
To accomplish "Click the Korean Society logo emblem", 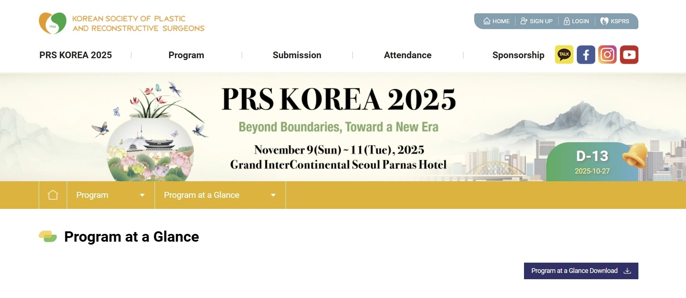I will [x=53, y=23].
